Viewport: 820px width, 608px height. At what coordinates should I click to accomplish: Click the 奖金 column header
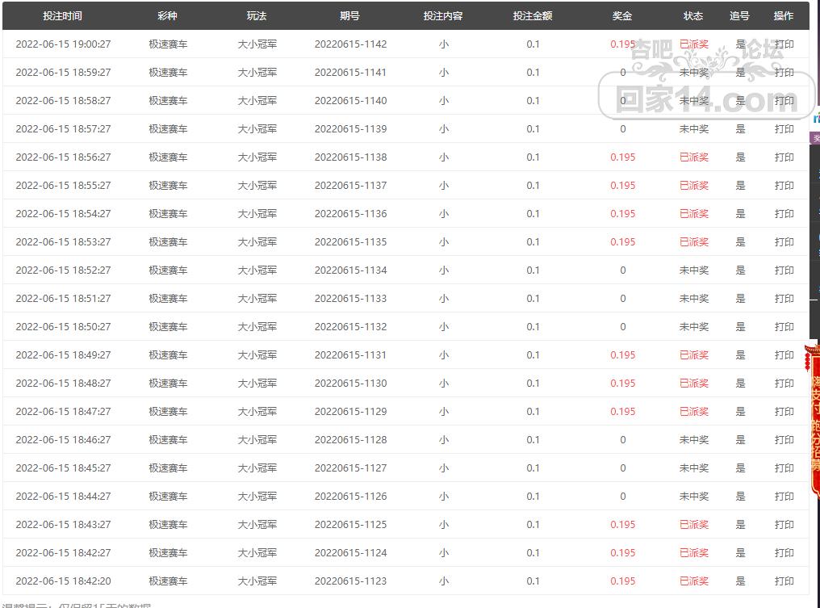pos(622,15)
